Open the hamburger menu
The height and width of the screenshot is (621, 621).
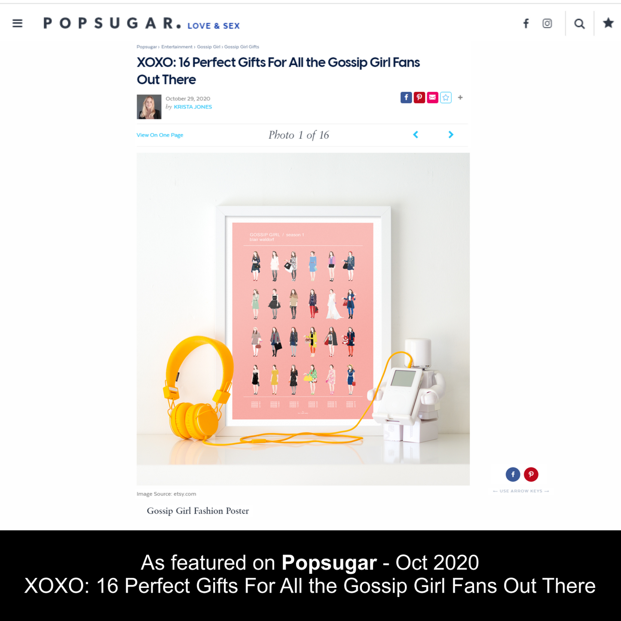pyautogui.click(x=18, y=23)
